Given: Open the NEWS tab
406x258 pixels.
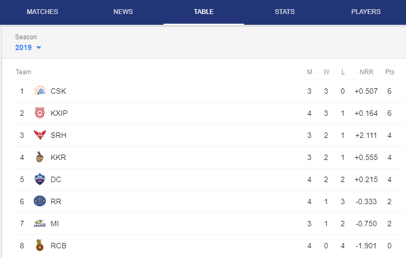Looking at the screenshot, I should pyautogui.click(x=123, y=12).
